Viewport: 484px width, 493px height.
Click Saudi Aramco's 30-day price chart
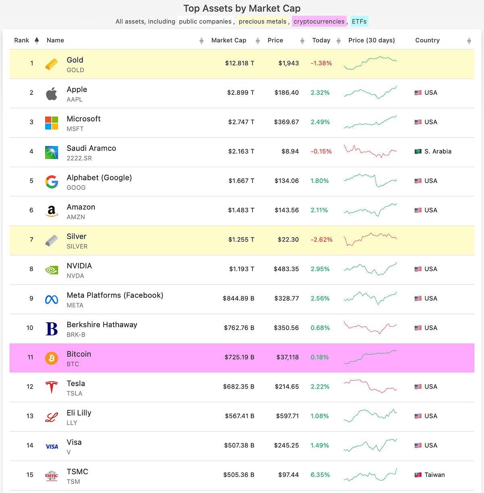[x=370, y=151]
